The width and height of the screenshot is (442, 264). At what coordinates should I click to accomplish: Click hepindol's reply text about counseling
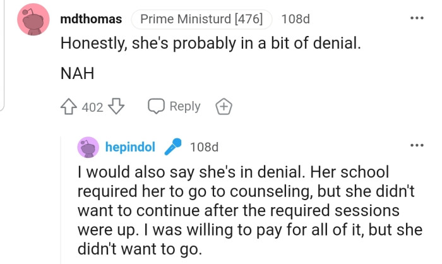pyautogui.click(x=240, y=208)
